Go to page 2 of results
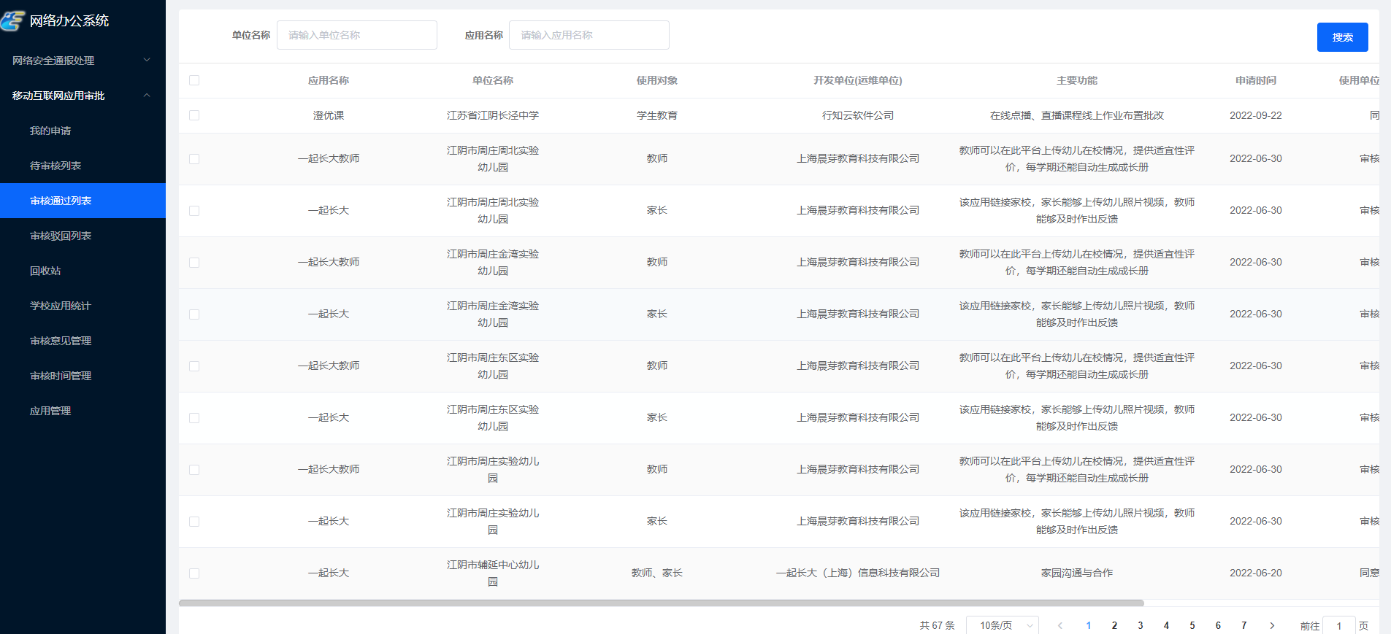 click(1114, 625)
